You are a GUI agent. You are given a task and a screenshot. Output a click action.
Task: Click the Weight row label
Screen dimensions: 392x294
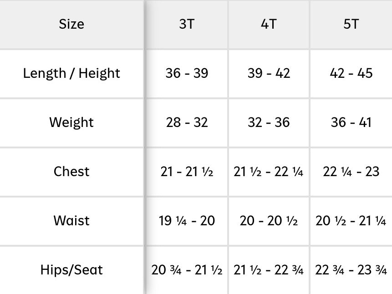71,122
